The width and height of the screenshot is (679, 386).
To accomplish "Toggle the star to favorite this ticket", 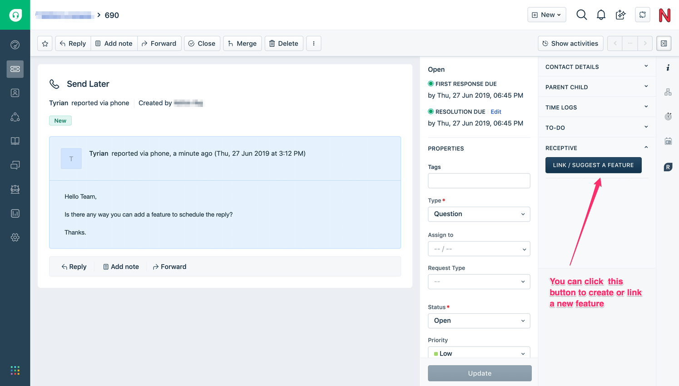I will point(45,43).
